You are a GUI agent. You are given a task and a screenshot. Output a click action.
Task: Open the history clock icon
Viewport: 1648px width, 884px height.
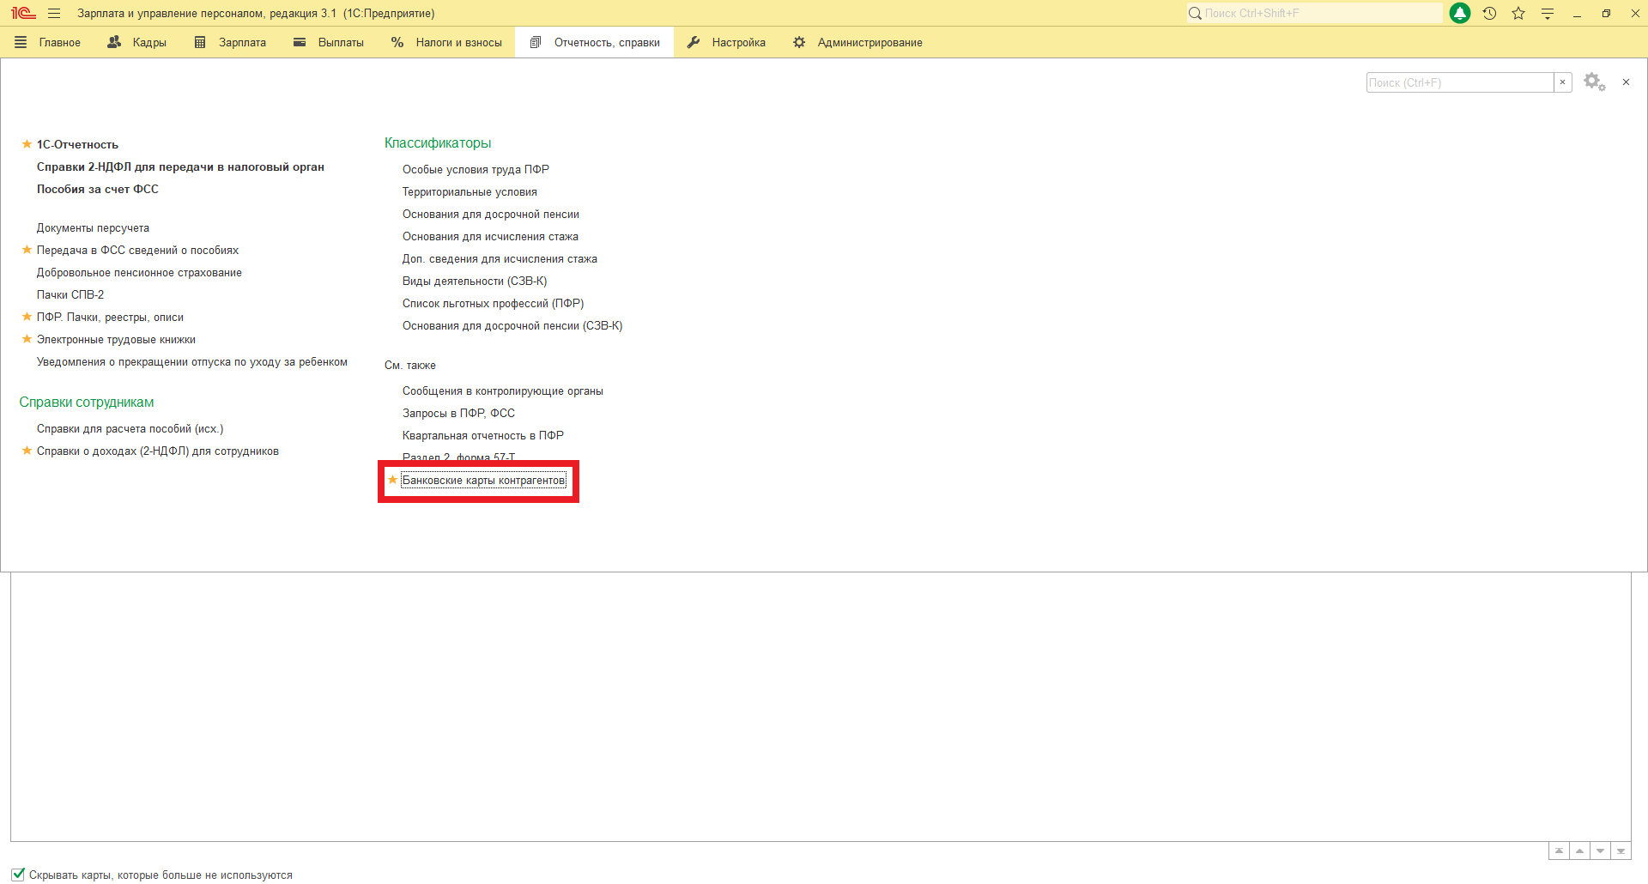pyautogui.click(x=1489, y=14)
